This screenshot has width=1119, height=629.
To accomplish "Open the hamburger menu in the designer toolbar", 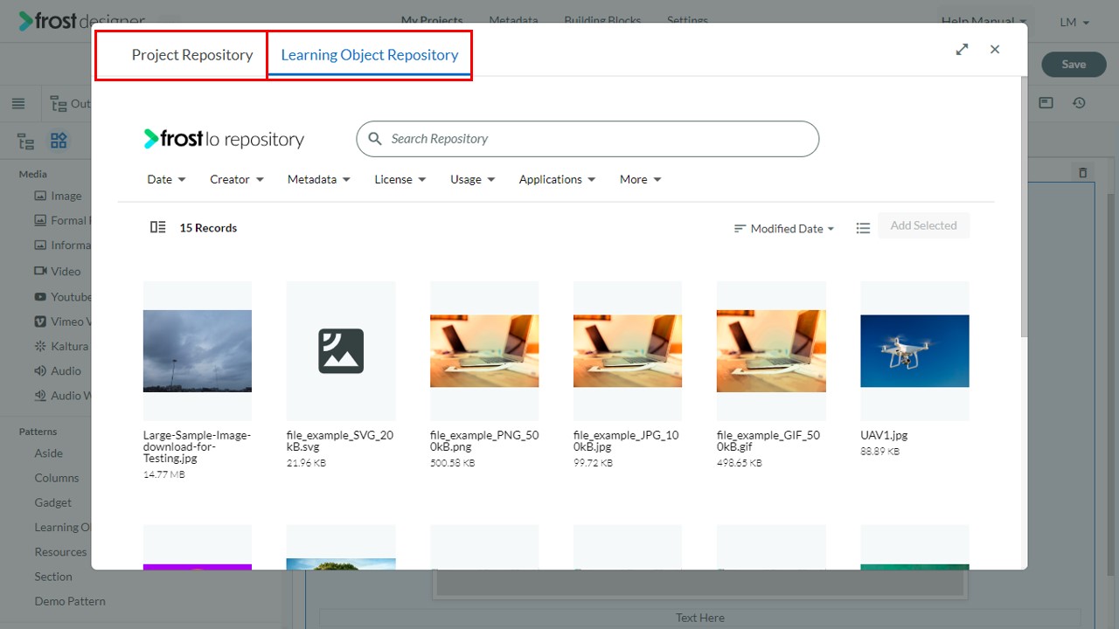I will 18,104.
